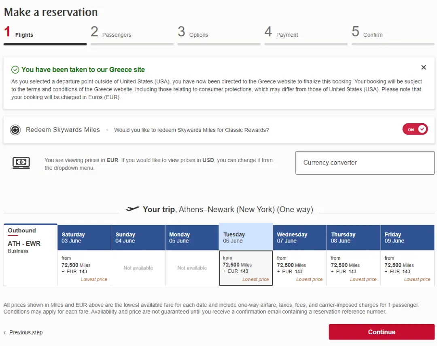This screenshot has width=437, height=346.
Task: Click the currency laptop icon
Action: click(x=21, y=163)
